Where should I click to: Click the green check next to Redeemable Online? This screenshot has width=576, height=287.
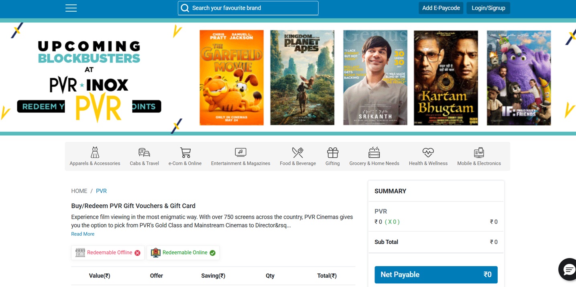point(212,253)
